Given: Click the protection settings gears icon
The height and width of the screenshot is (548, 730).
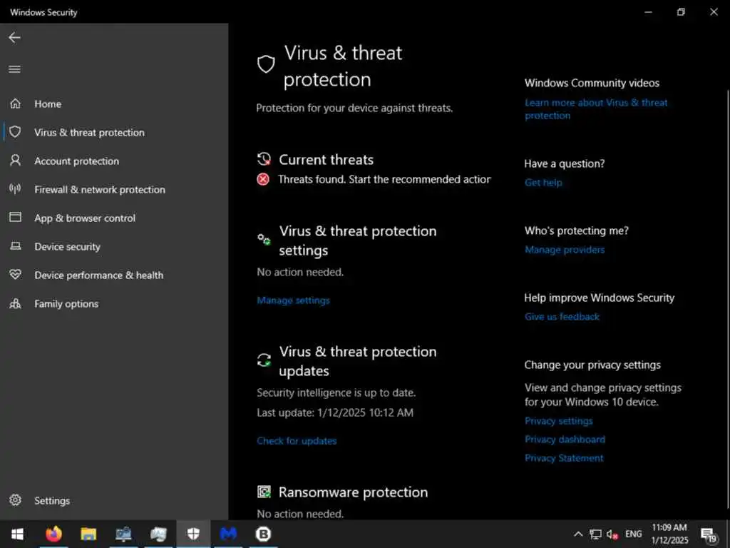Looking at the screenshot, I should coord(264,240).
